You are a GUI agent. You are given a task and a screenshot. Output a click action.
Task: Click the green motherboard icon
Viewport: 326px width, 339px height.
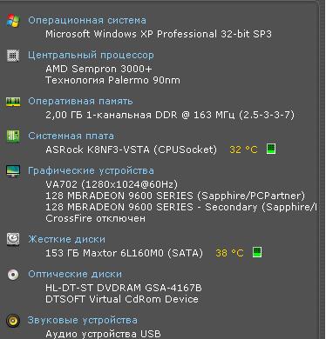[x=13, y=136]
